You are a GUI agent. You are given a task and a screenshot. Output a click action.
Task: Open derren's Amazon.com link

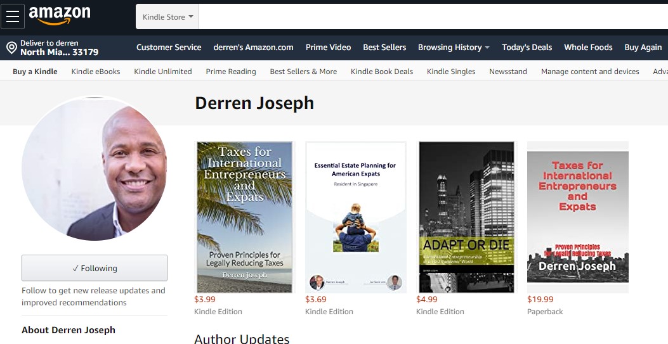click(254, 48)
